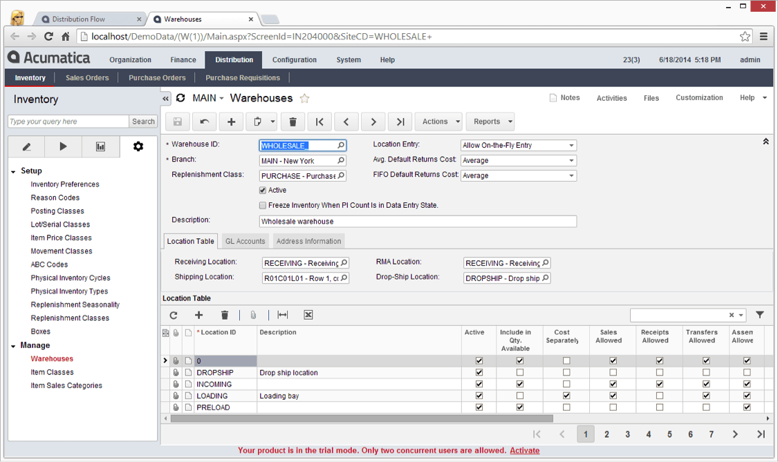The image size is (778, 462).
Task: Open the Finance menu
Action: 183,60
